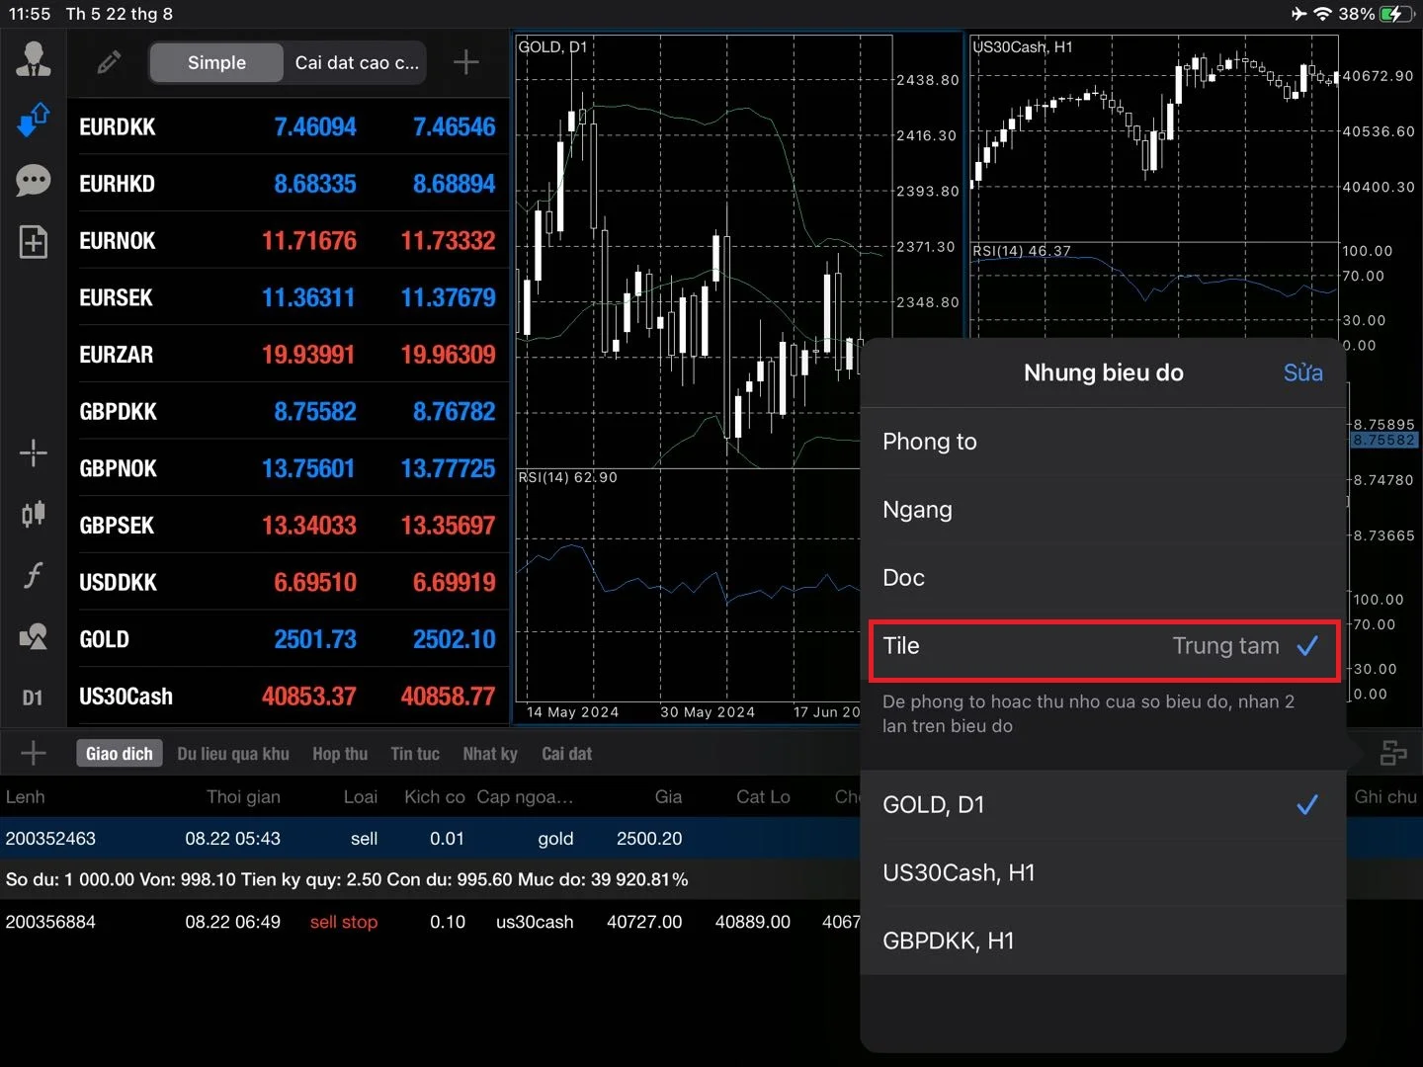This screenshot has width=1423, height=1067.
Task: Open the chat messages icon
Action: click(x=34, y=181)
